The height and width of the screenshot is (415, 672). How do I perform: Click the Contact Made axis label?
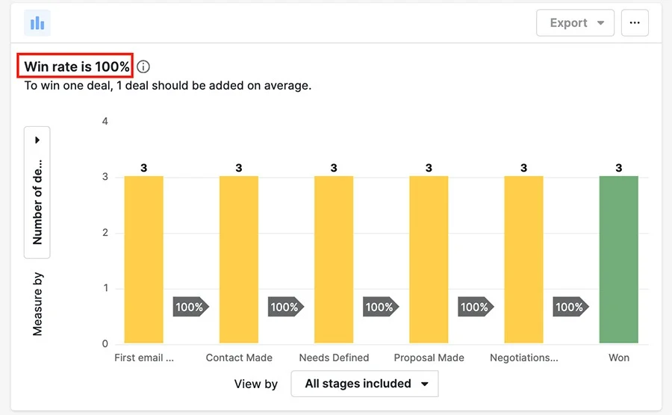pyautogui.click(x=239, y=358)
